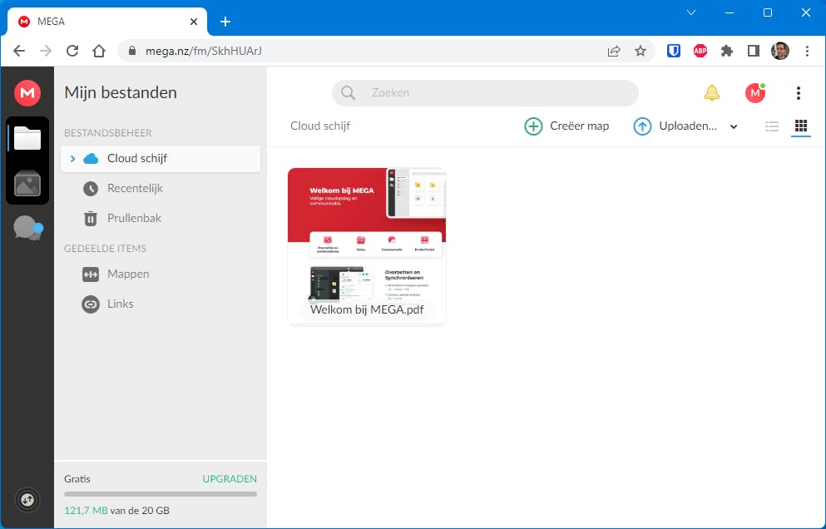Switch to list view
The width and height of the screenshot is (826, 529).
[772, 126]
